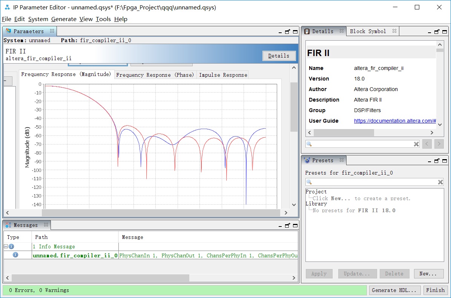Detach the Parameters panel into a window
Viewport: 451px width, 298px height.
pos(287,32)
